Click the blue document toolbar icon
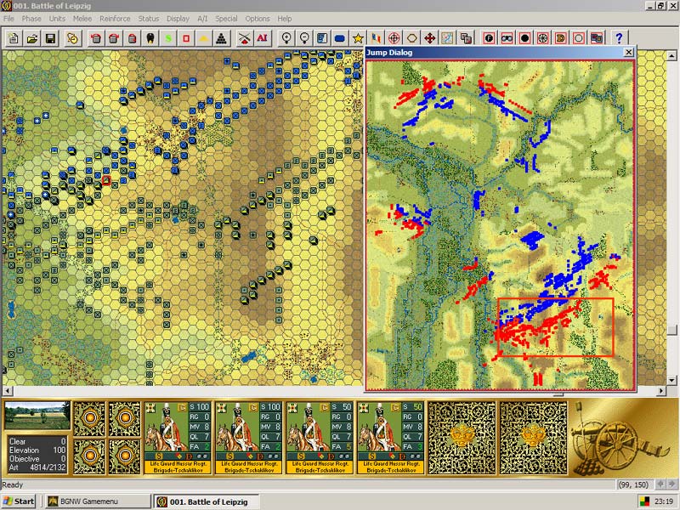The width and height of the screenshot is (680, 510). (x=322, y=38)
